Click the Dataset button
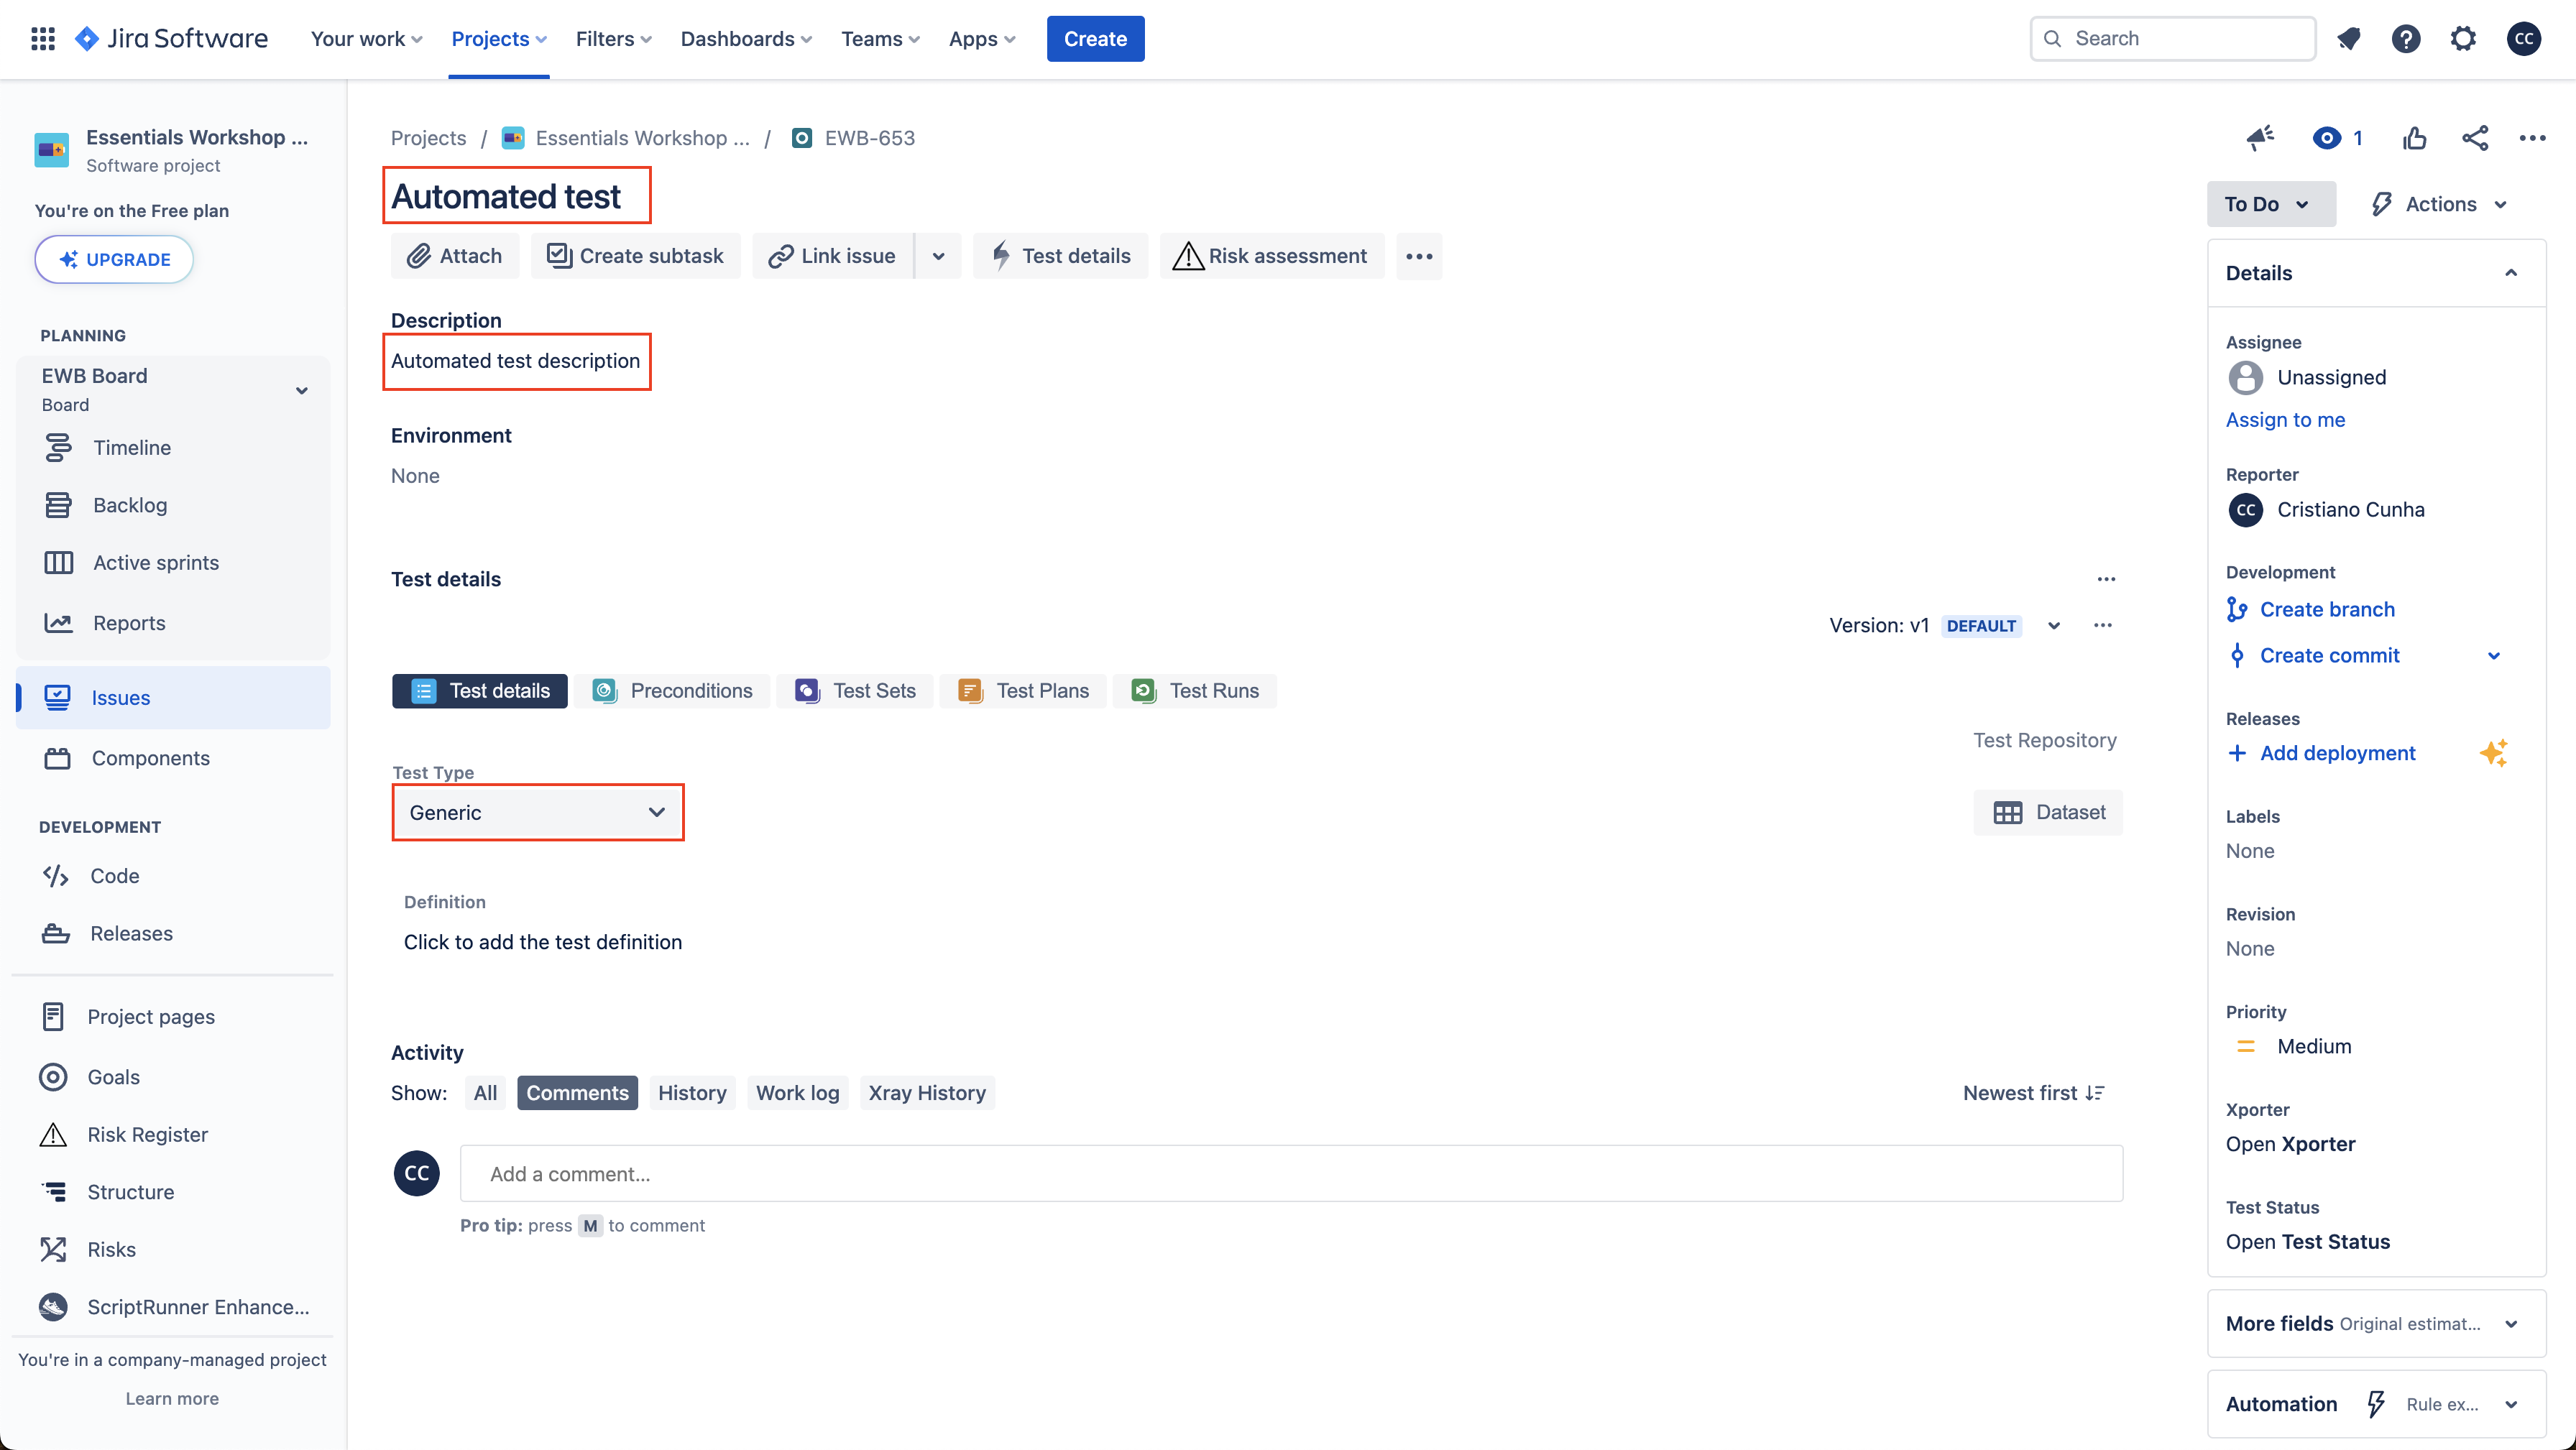 click(x=2048, y=812)
